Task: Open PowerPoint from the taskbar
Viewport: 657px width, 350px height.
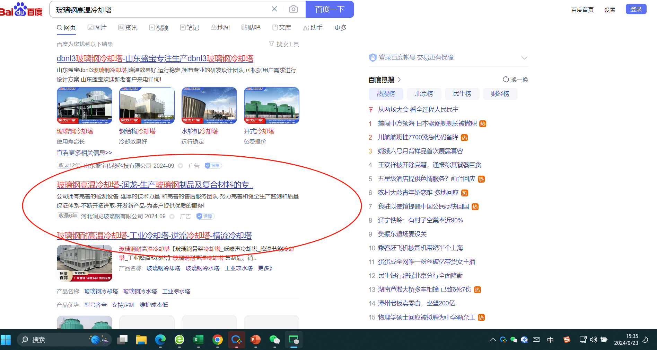Action: pos(255,340)
